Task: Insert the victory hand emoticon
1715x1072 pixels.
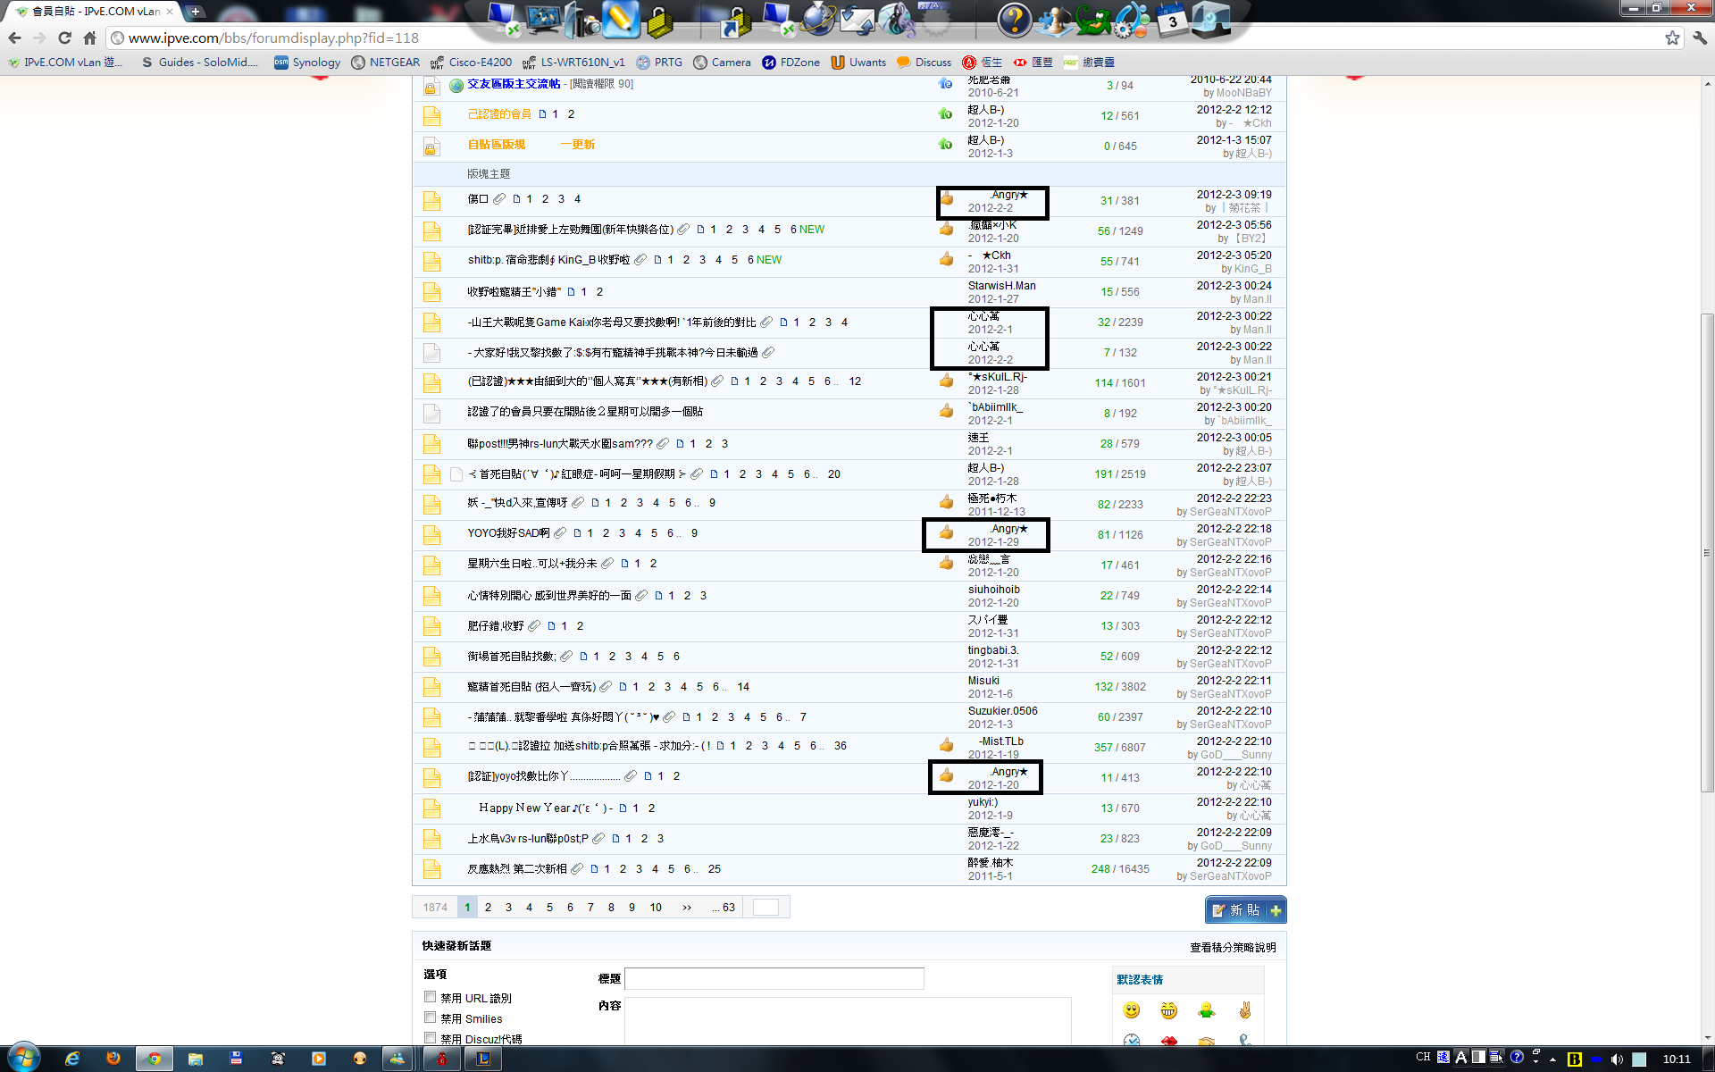Action: [x=1244, y=1010]
